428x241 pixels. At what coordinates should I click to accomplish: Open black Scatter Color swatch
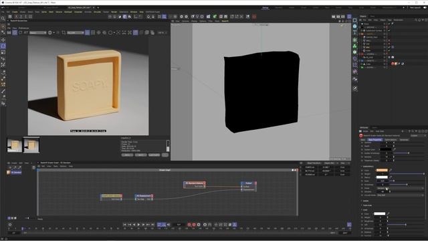[x=385, y=149]
